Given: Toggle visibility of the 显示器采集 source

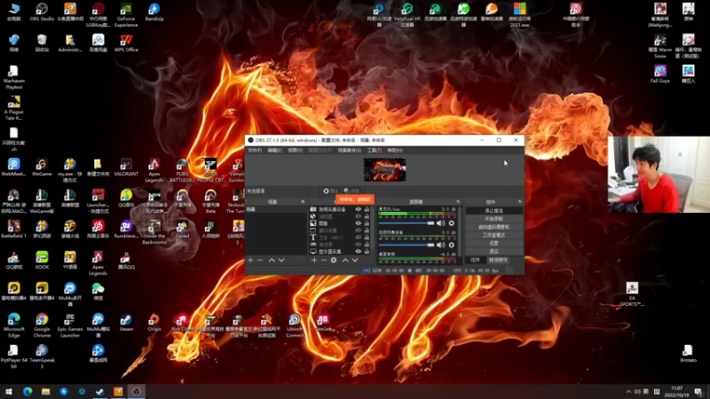Looking at the screenshot, I should click(x=359, y=252).
